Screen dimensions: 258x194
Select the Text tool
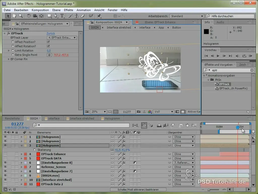pyautogui.click(x=62, y=16)
